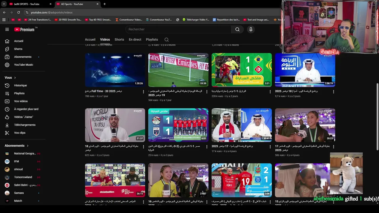The image size is (379, 213).
Task: Close the AD Sports browser tab
Action: (x=97, y=4)
